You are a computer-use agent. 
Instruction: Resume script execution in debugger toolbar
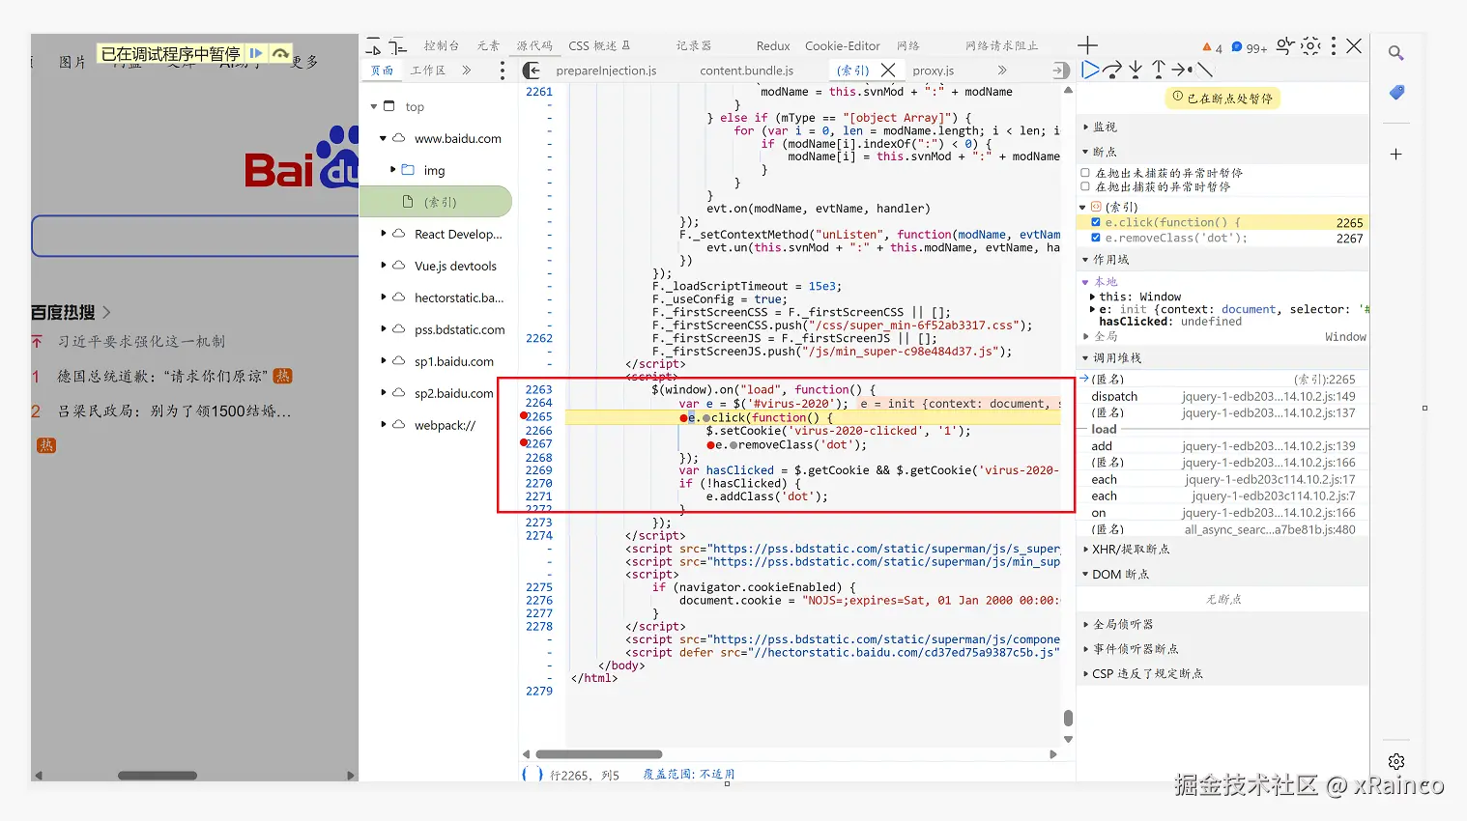click(1090, 70)
